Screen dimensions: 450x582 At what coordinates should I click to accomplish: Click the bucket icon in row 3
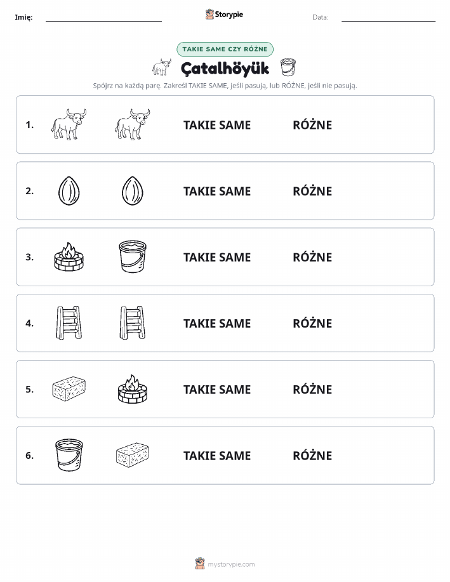[133, 256]
